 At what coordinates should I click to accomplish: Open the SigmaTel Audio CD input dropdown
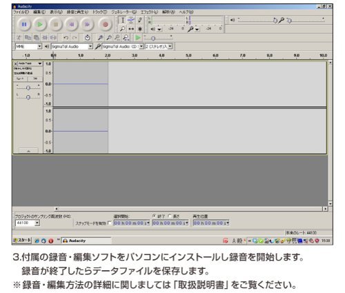[x=141, y=46]
